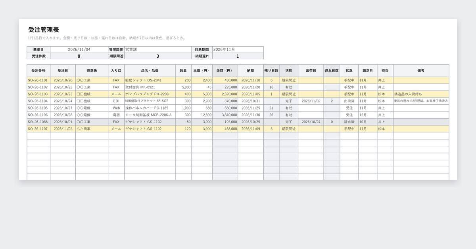The image size is (476, 249).
Task: Click the 品名・品番 column header
Action: pyautogui.click(x=150, y=71)
